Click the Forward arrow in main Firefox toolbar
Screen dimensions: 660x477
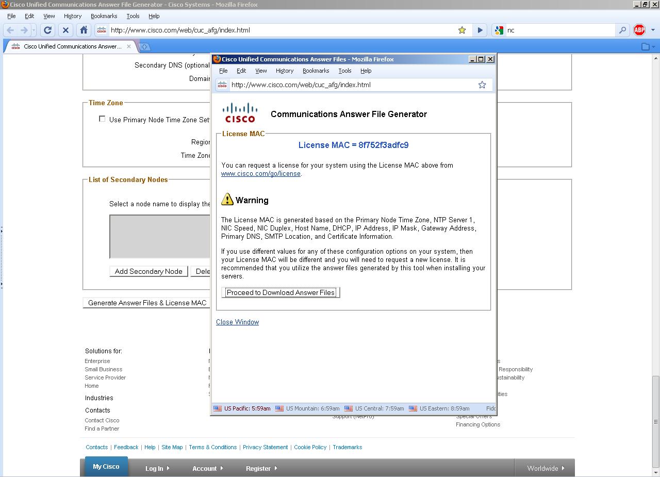pos(24,30)
